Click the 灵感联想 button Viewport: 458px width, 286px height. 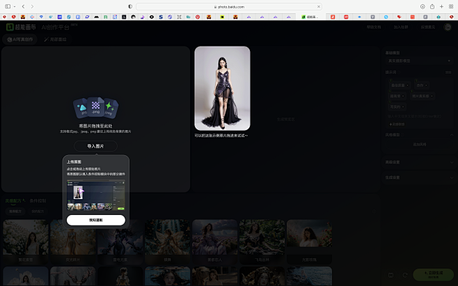click(x=397, y=125)
